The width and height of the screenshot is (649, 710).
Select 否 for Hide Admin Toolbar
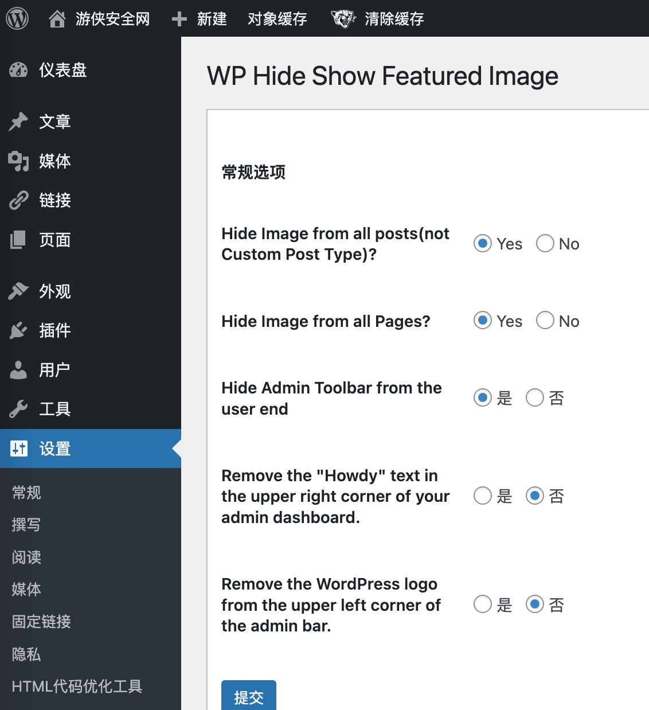coord(535,398)
